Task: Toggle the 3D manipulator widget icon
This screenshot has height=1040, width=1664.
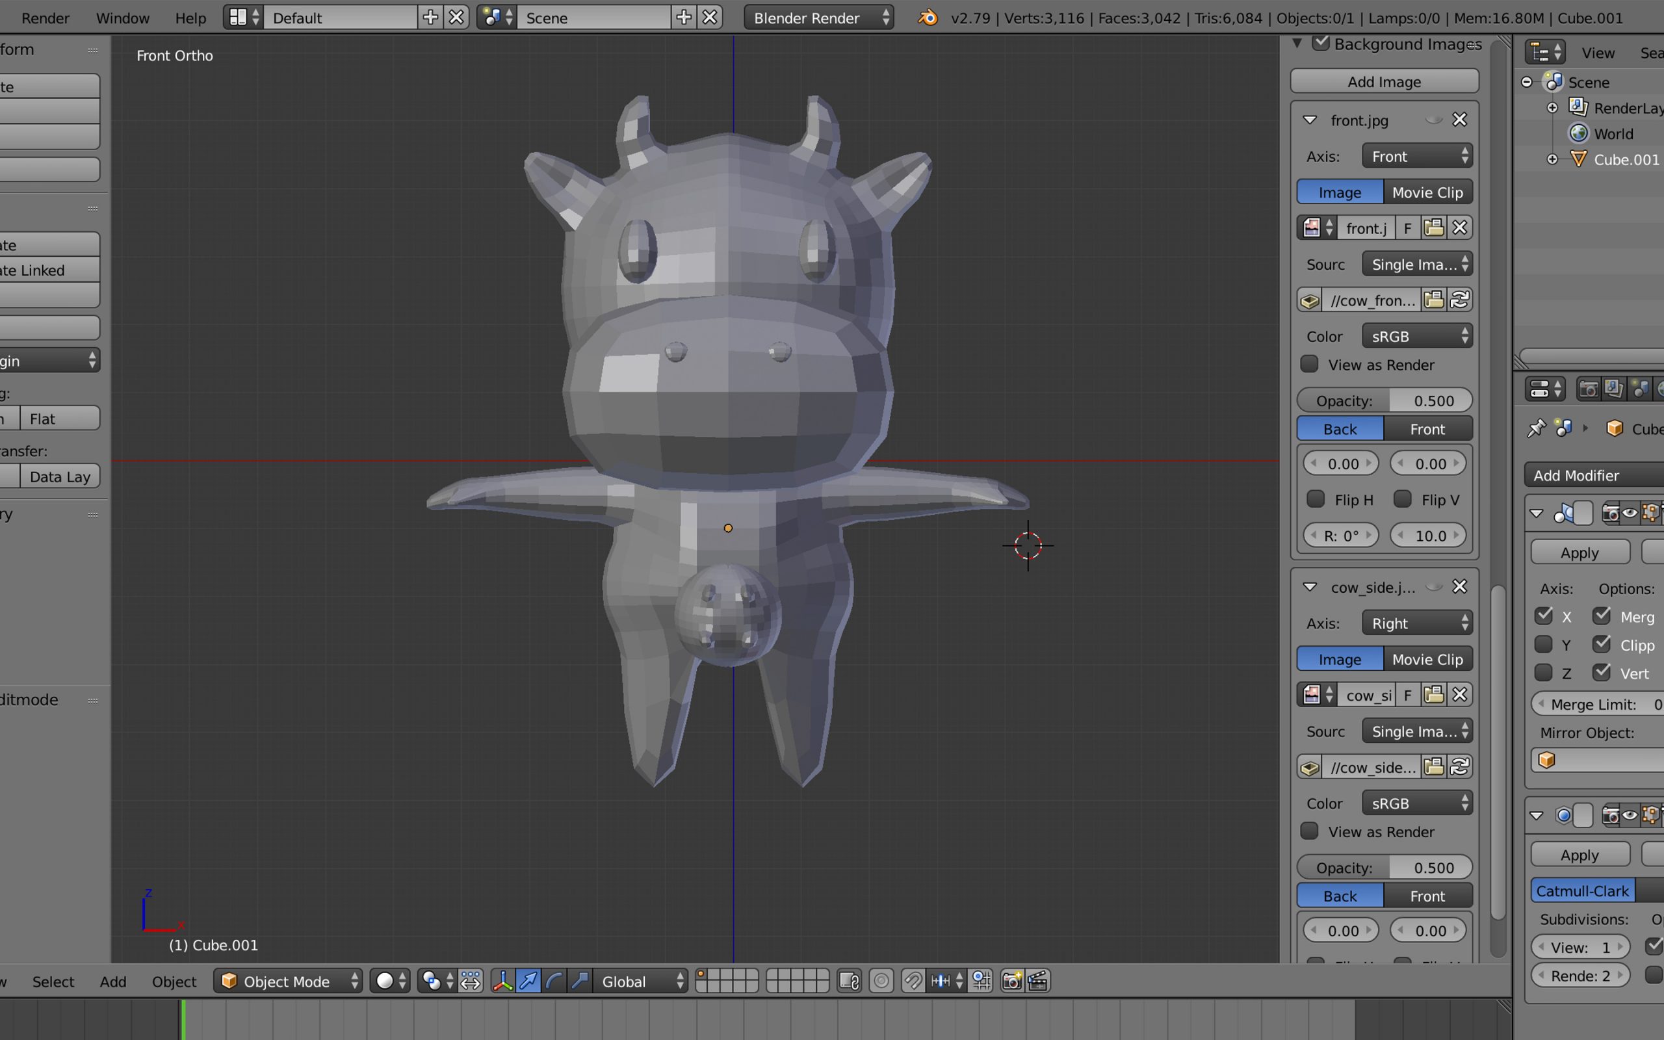Action: [502, 981]
